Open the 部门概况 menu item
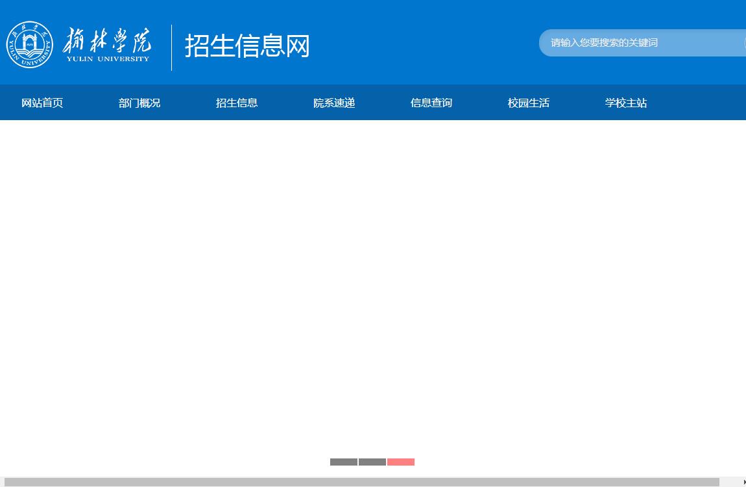This screenshot has width=746, height=487. pyautogui.click(x=139, y=103)
